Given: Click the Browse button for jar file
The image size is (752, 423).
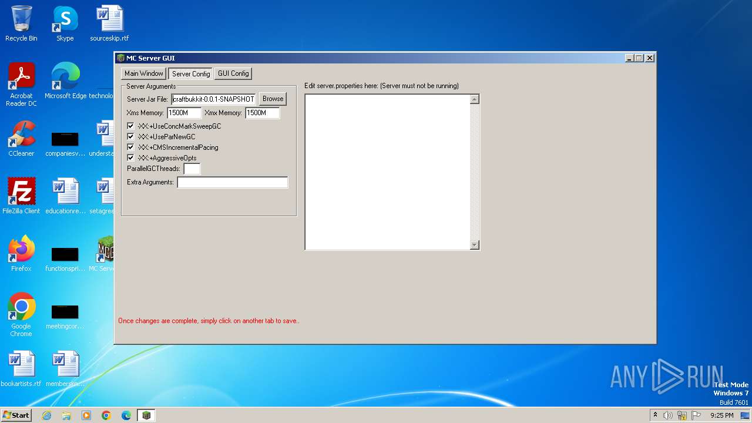Looking at the screenshot, I should click(273, 99).
